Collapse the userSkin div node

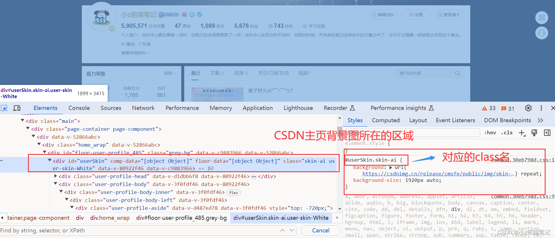pos(50,160)
